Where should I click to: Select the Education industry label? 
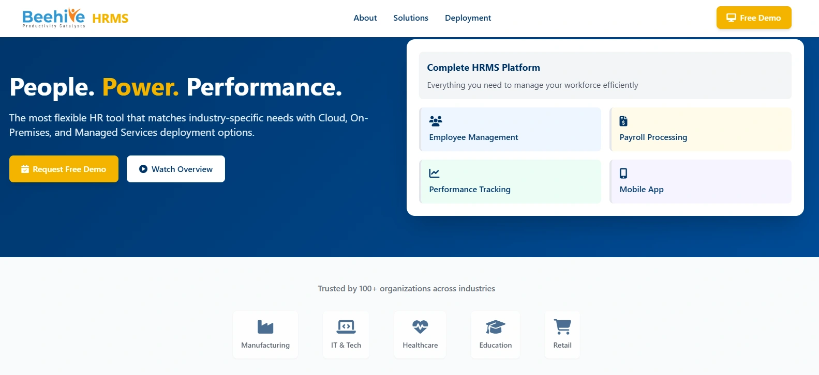[x=495, y=345]
